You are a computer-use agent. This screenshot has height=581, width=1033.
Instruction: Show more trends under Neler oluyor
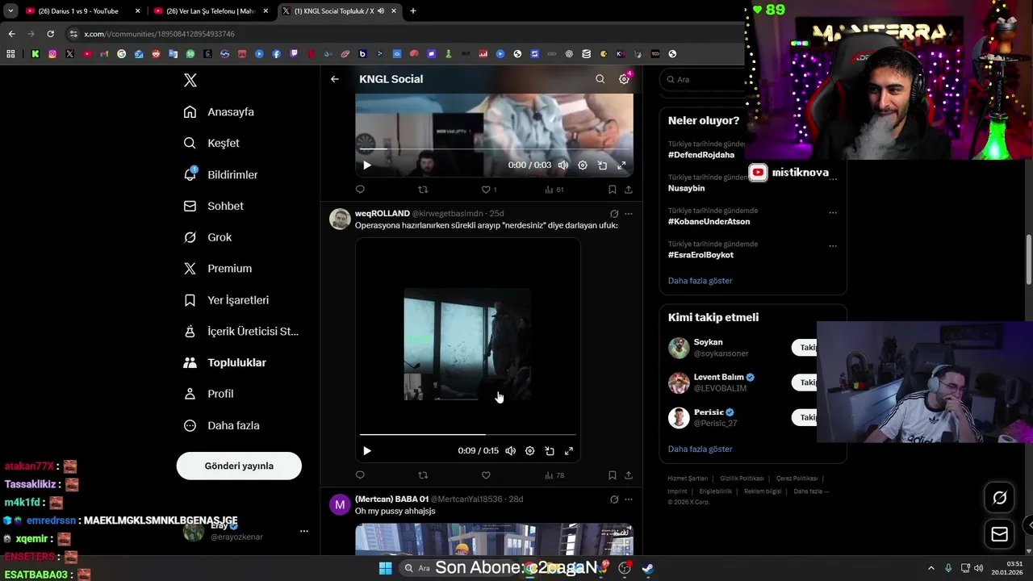[701, 281]
